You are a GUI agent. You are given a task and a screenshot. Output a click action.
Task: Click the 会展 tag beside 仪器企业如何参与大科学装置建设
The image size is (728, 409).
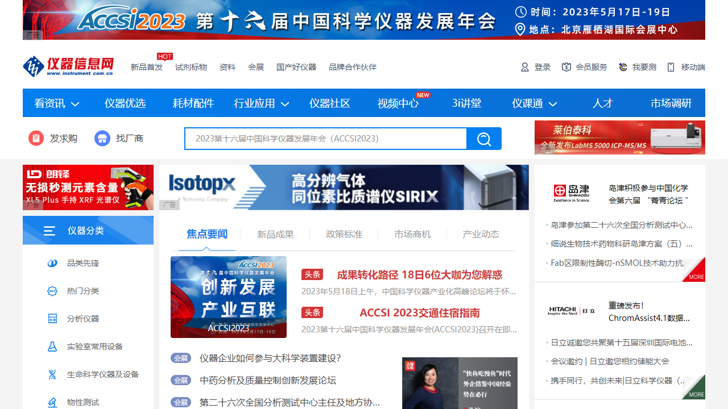pyautogui.click(x=181, y=358)
